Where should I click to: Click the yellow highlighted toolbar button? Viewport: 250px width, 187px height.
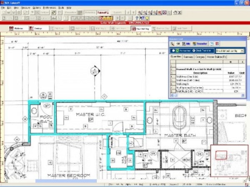click(x=106, y=18)
